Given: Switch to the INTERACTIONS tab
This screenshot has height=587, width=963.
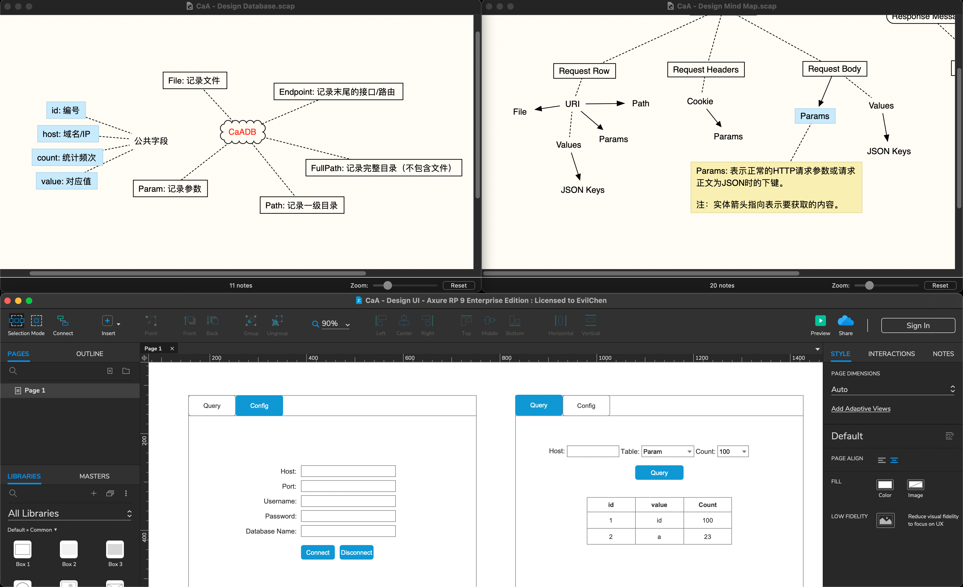Looking at the screenshot, I should click(x=891, y=353).
